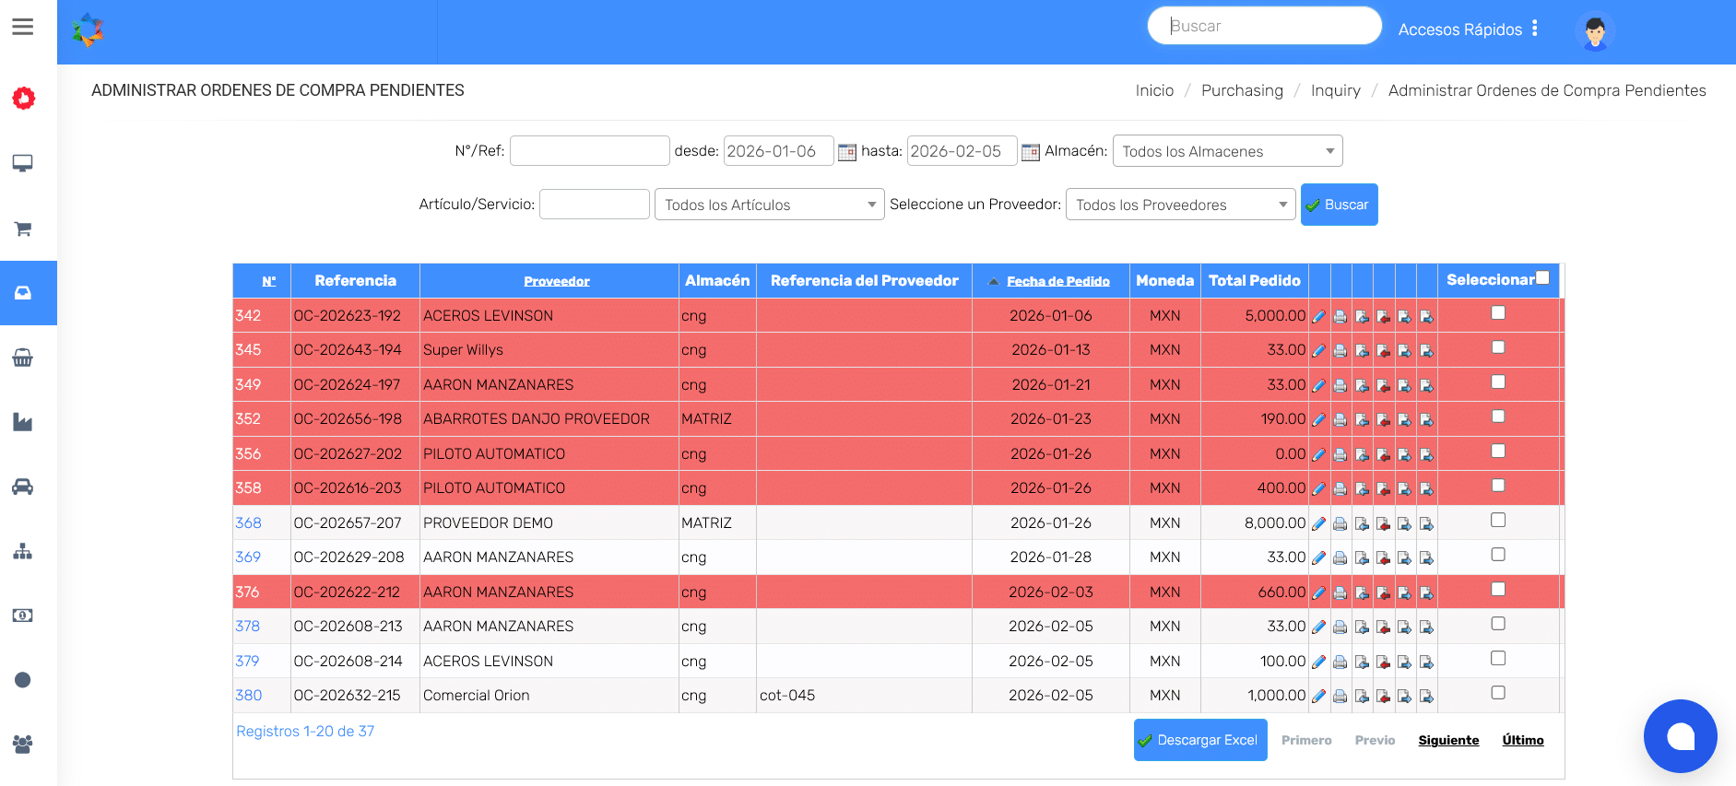Print order 345 using the printer icon

pyautogui.click(x=1340, y=351)
